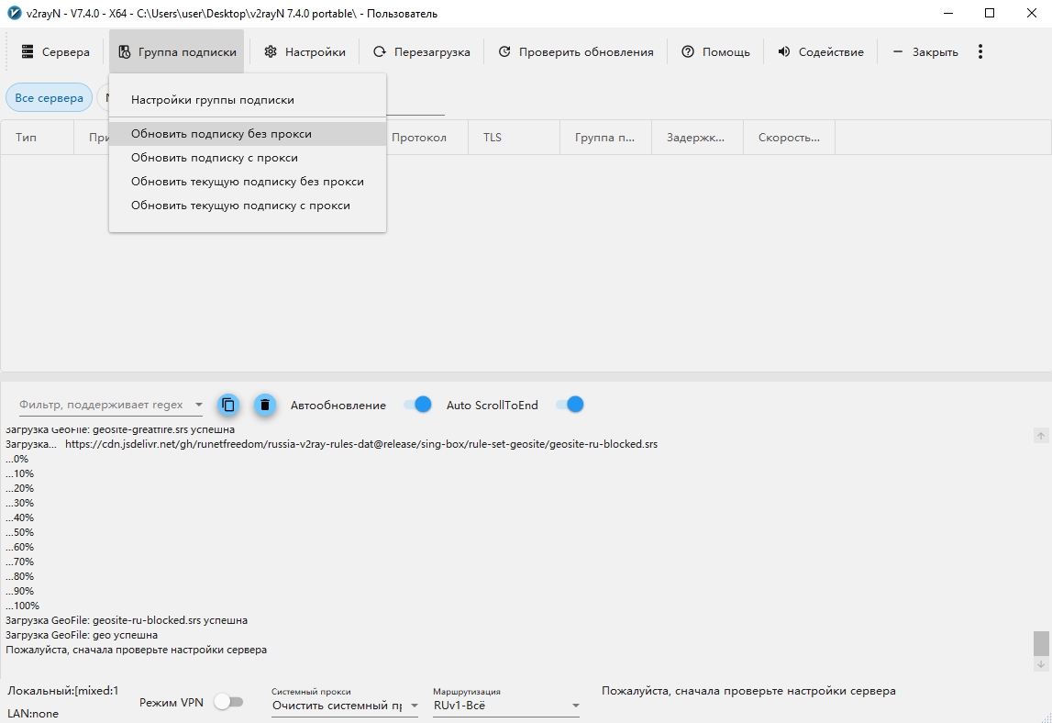Screen dimensions: 1052x723
Task: Sort by the Задержк... column header
Action: (x=697, y=137)
